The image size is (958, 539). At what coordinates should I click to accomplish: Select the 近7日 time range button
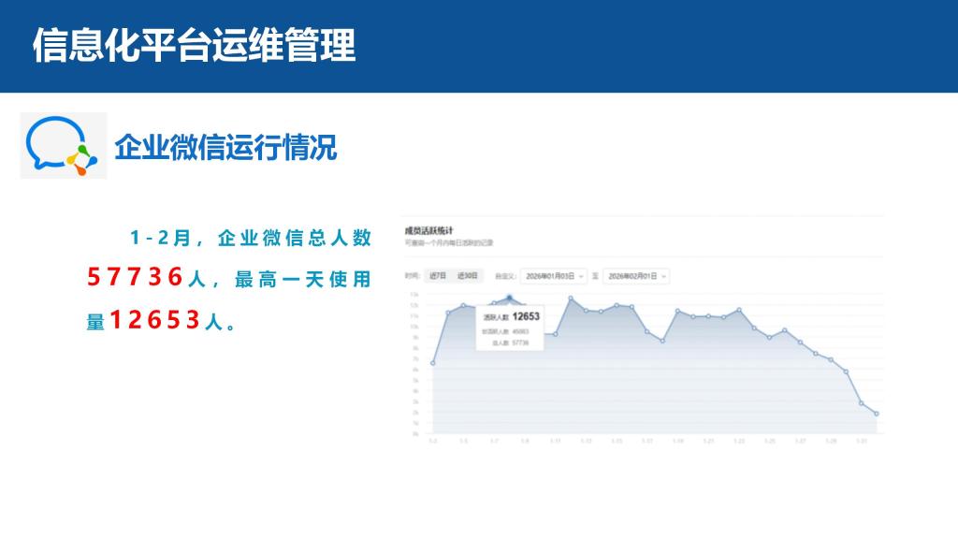coord(437,276)
